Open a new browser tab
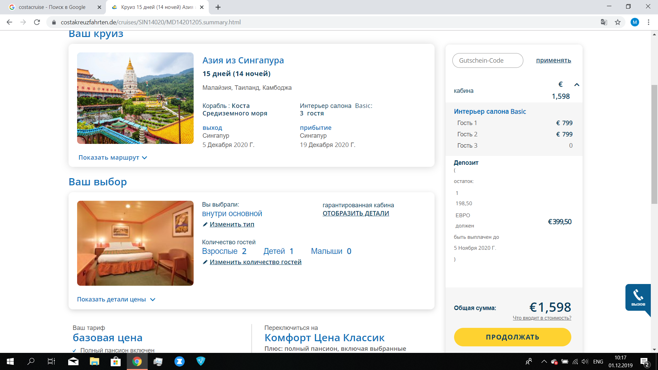The width and height of the screenshot is (658, 370). click(x=218, y=7)
